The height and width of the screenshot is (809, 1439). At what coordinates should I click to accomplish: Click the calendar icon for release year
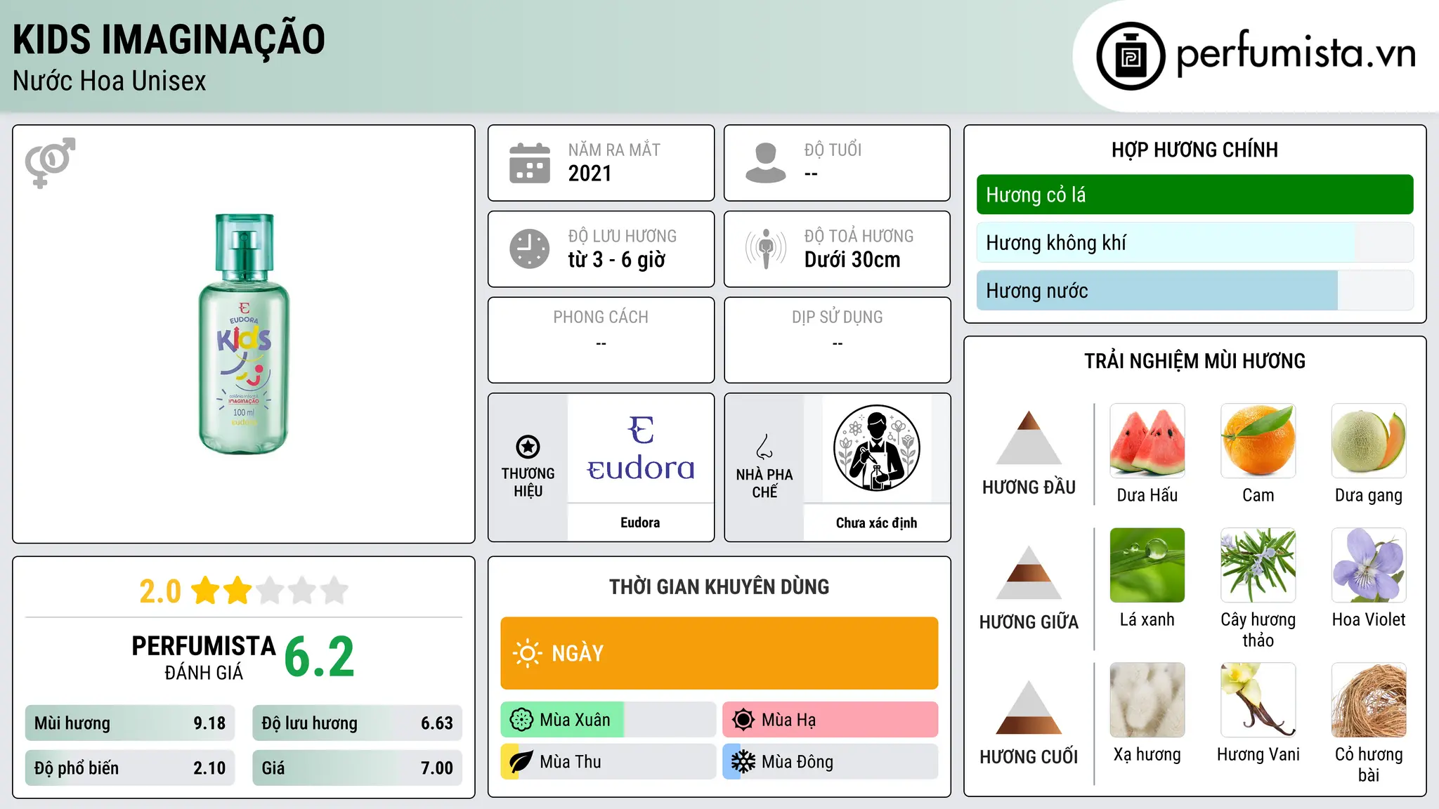529,163
